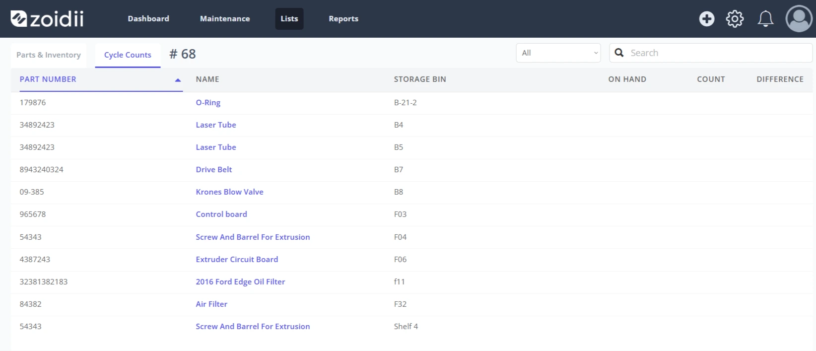Open the O-Ring part link

tap(208, 103)
